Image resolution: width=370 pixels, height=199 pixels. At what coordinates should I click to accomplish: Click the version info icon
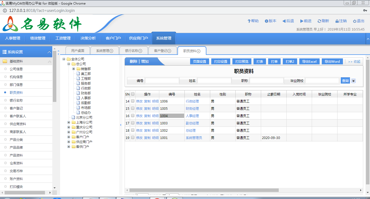click(267, 21)
